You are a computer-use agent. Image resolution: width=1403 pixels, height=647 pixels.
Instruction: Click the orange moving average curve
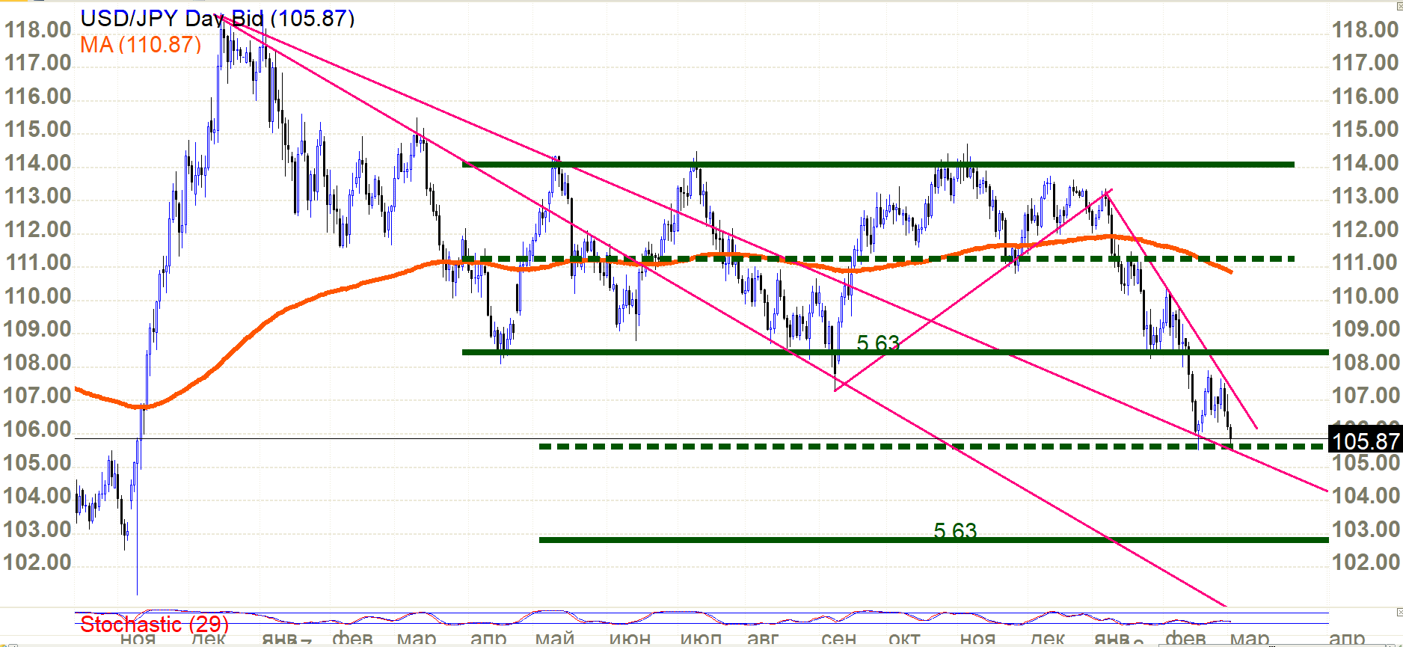[299, 304]
